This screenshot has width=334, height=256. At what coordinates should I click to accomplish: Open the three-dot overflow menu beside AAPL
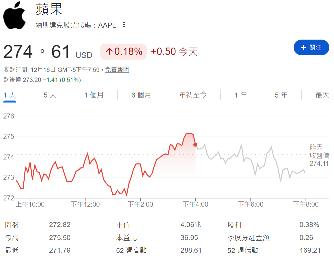[123, 25]
